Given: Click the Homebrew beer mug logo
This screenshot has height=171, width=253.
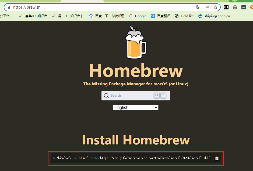Looking at the screenshot, I should [x=136, y=42].
